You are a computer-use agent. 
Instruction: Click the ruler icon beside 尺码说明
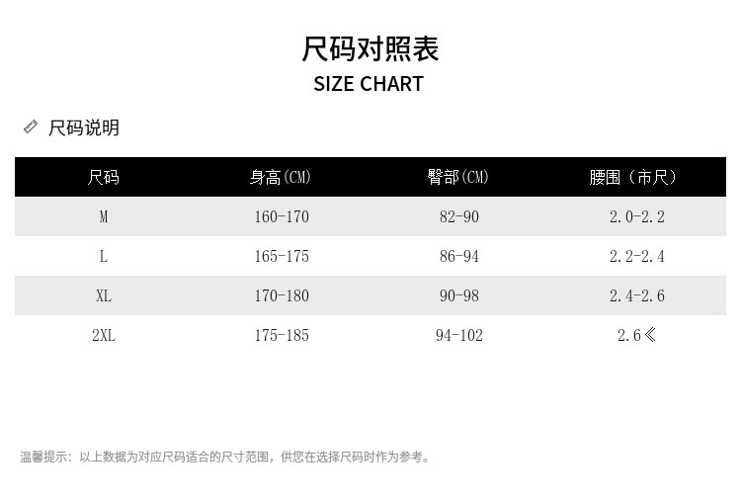click(31, 126)
